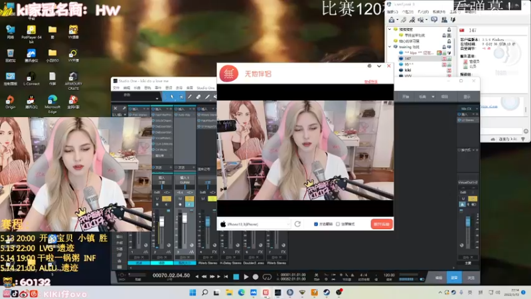The width and height of the screenshot is (531, 299).
Task: Switch to the 混音 tab at bottom right
Action: (x=454, y=278)
